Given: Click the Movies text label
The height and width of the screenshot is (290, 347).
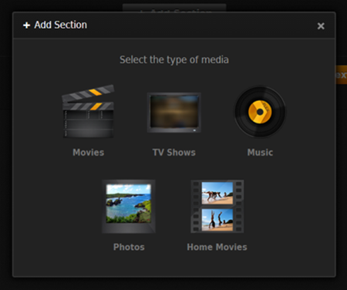Looking at the screenshot, I should pos(89,153).
